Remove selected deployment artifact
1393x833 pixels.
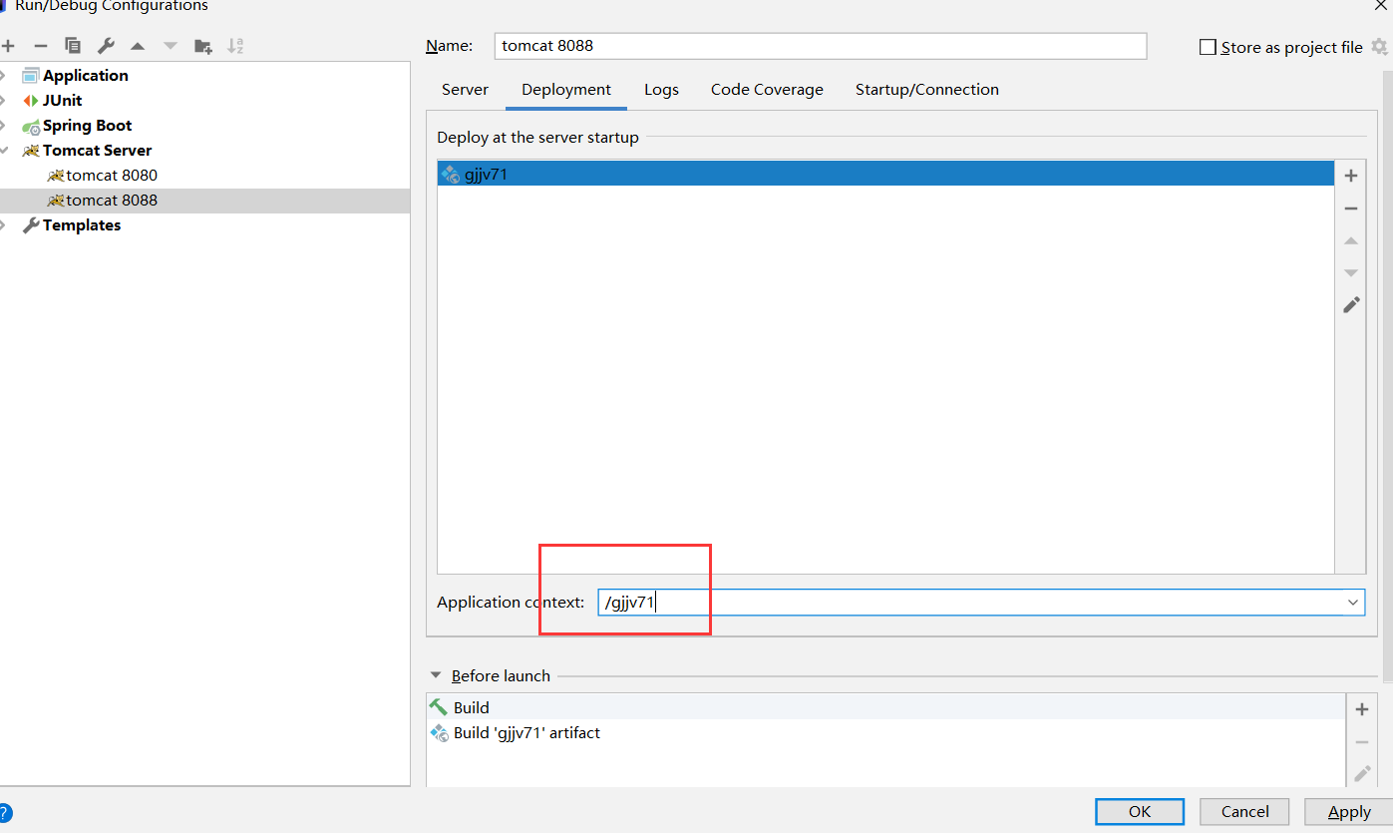click(x=1351, y=208)
